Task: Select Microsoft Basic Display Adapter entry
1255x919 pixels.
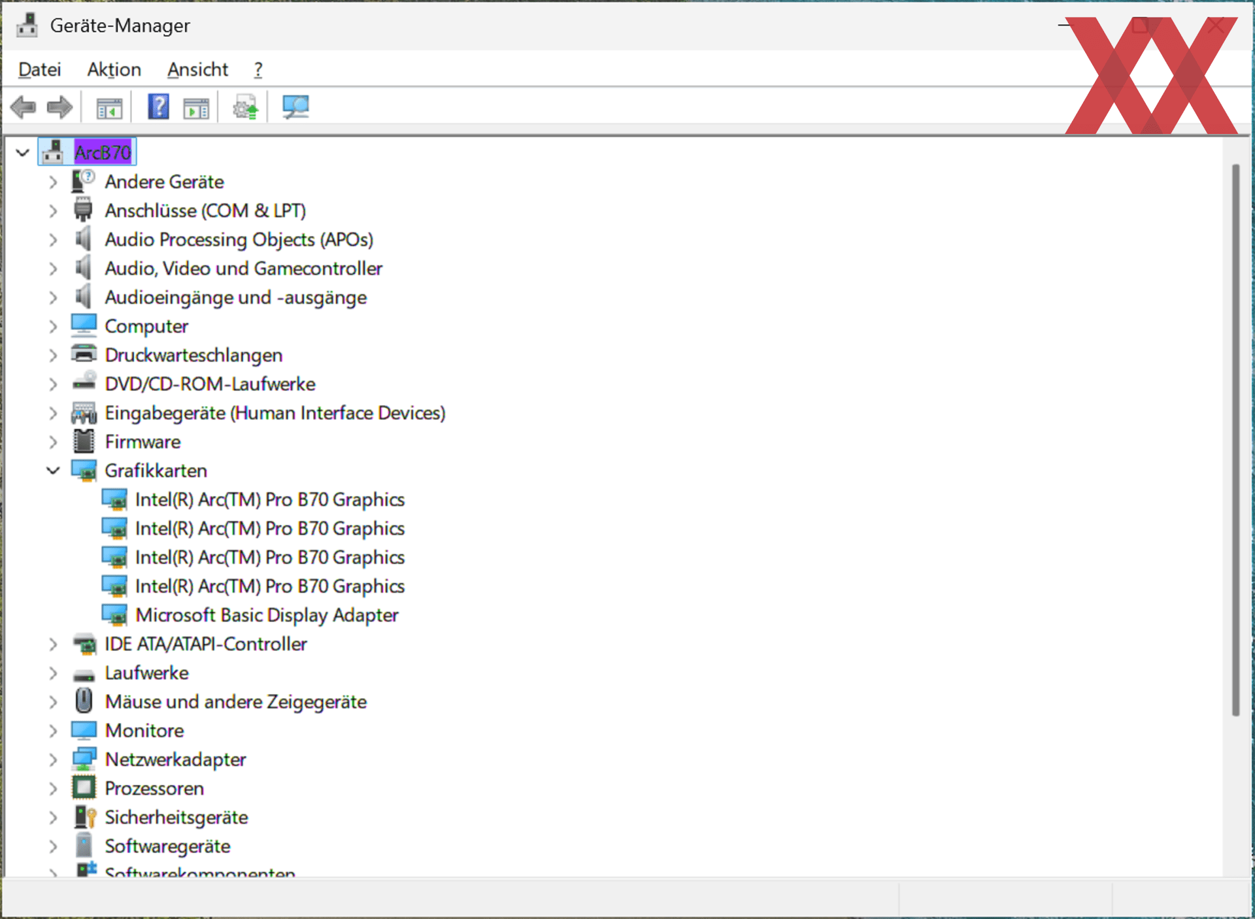Action: [267, 615]
